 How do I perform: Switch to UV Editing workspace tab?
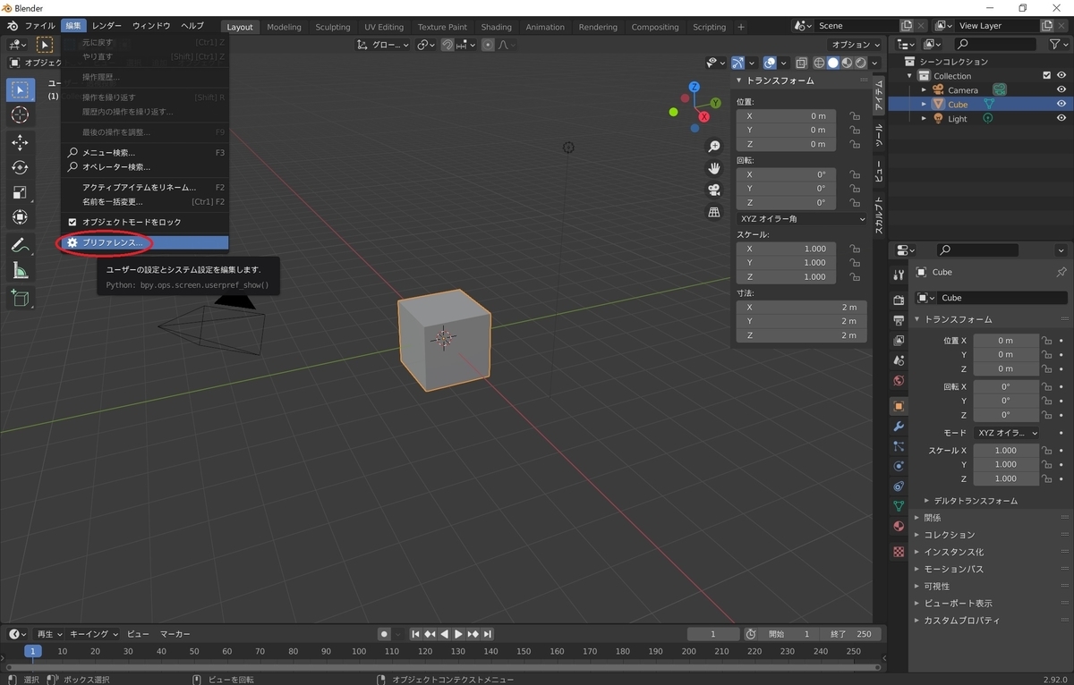[x=384, y=27]
